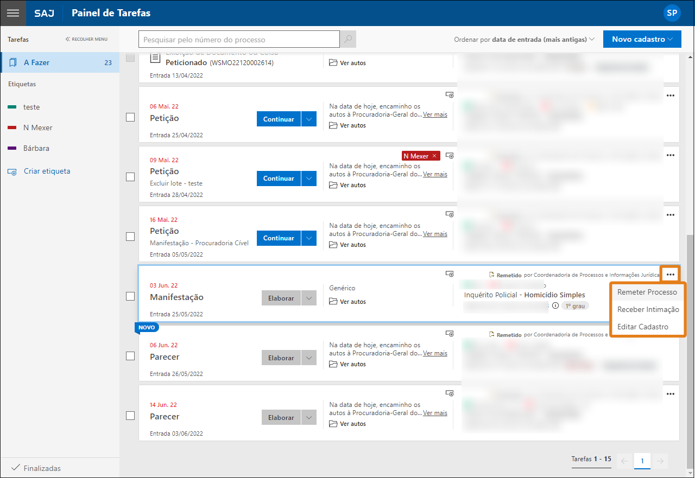Click add-label icon on 06 Mai Petição card

450,95
